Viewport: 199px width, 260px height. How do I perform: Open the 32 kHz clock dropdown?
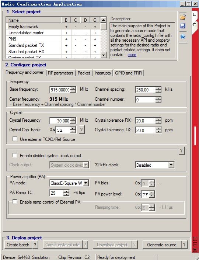click(171, 165)
